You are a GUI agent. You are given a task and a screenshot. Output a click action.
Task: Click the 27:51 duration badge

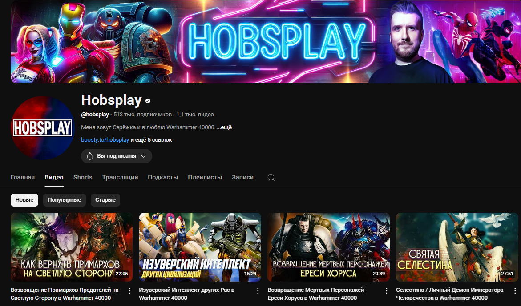(507, 274)
